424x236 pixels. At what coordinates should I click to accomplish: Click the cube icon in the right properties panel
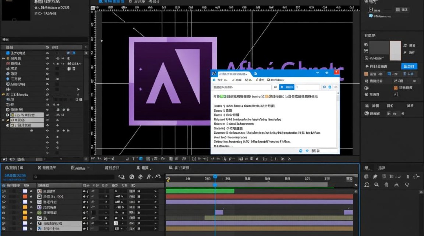(367, 88)
